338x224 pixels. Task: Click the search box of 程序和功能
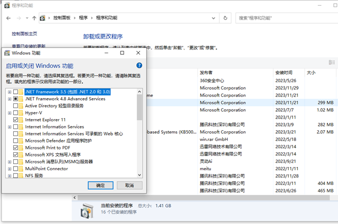(x=287, y=18)
